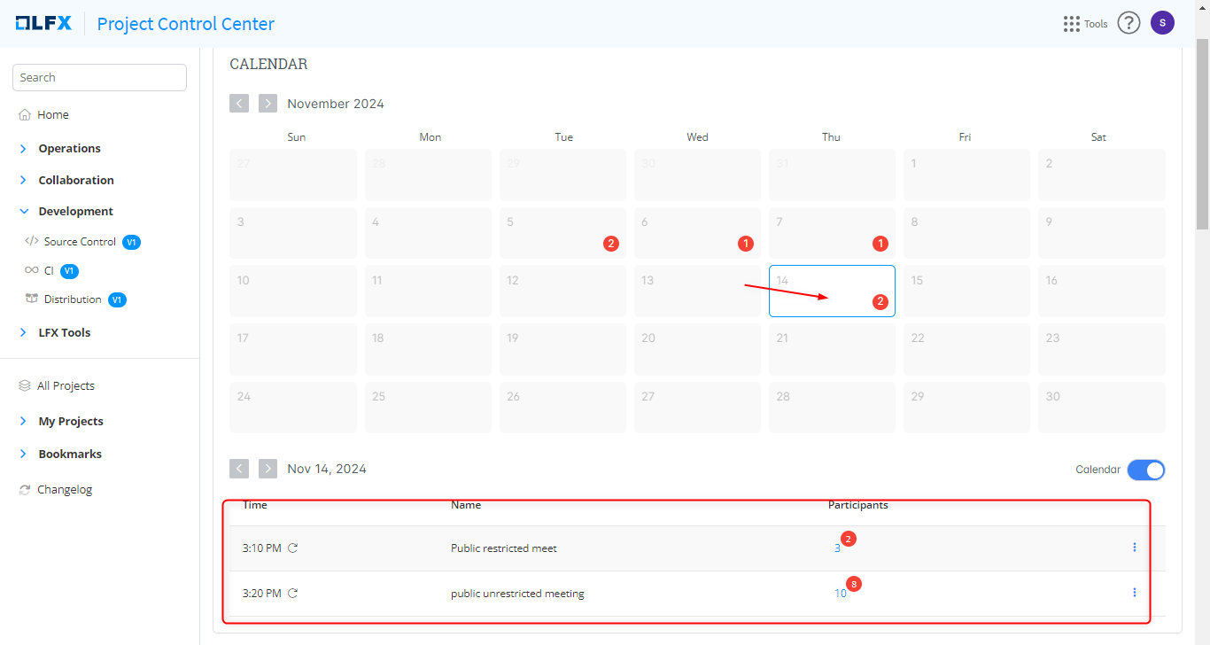Viewport: 1210px width, 645px height.
Task: Open Source Control in sidebar
Action: click(80, 242)
